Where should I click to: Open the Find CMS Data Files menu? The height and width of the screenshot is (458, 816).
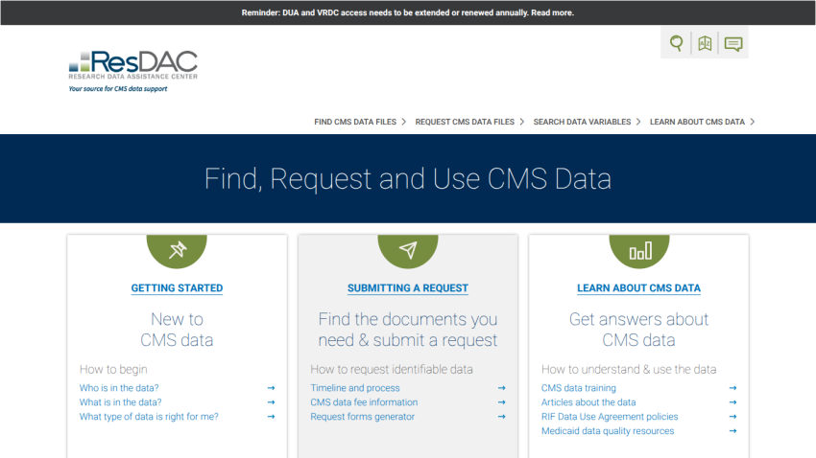tap(355, 122)
